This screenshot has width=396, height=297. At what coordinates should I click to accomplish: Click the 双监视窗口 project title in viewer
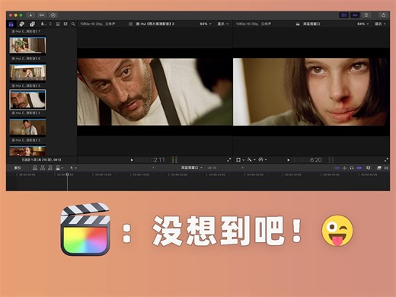(x=311, y=24)
